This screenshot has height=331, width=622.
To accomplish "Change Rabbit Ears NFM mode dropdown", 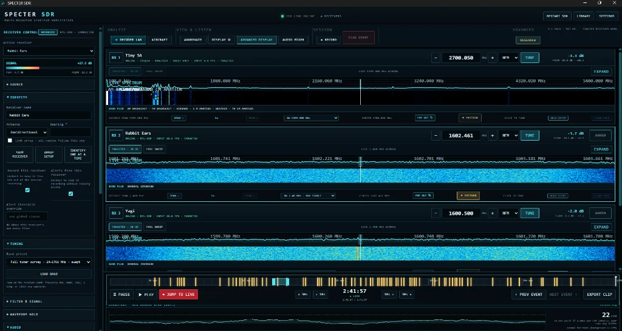I will click(508, 135).
